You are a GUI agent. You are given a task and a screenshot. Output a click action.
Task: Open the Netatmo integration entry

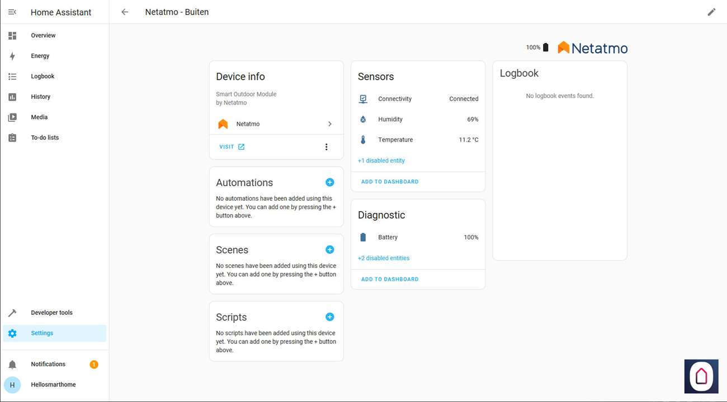276,124
